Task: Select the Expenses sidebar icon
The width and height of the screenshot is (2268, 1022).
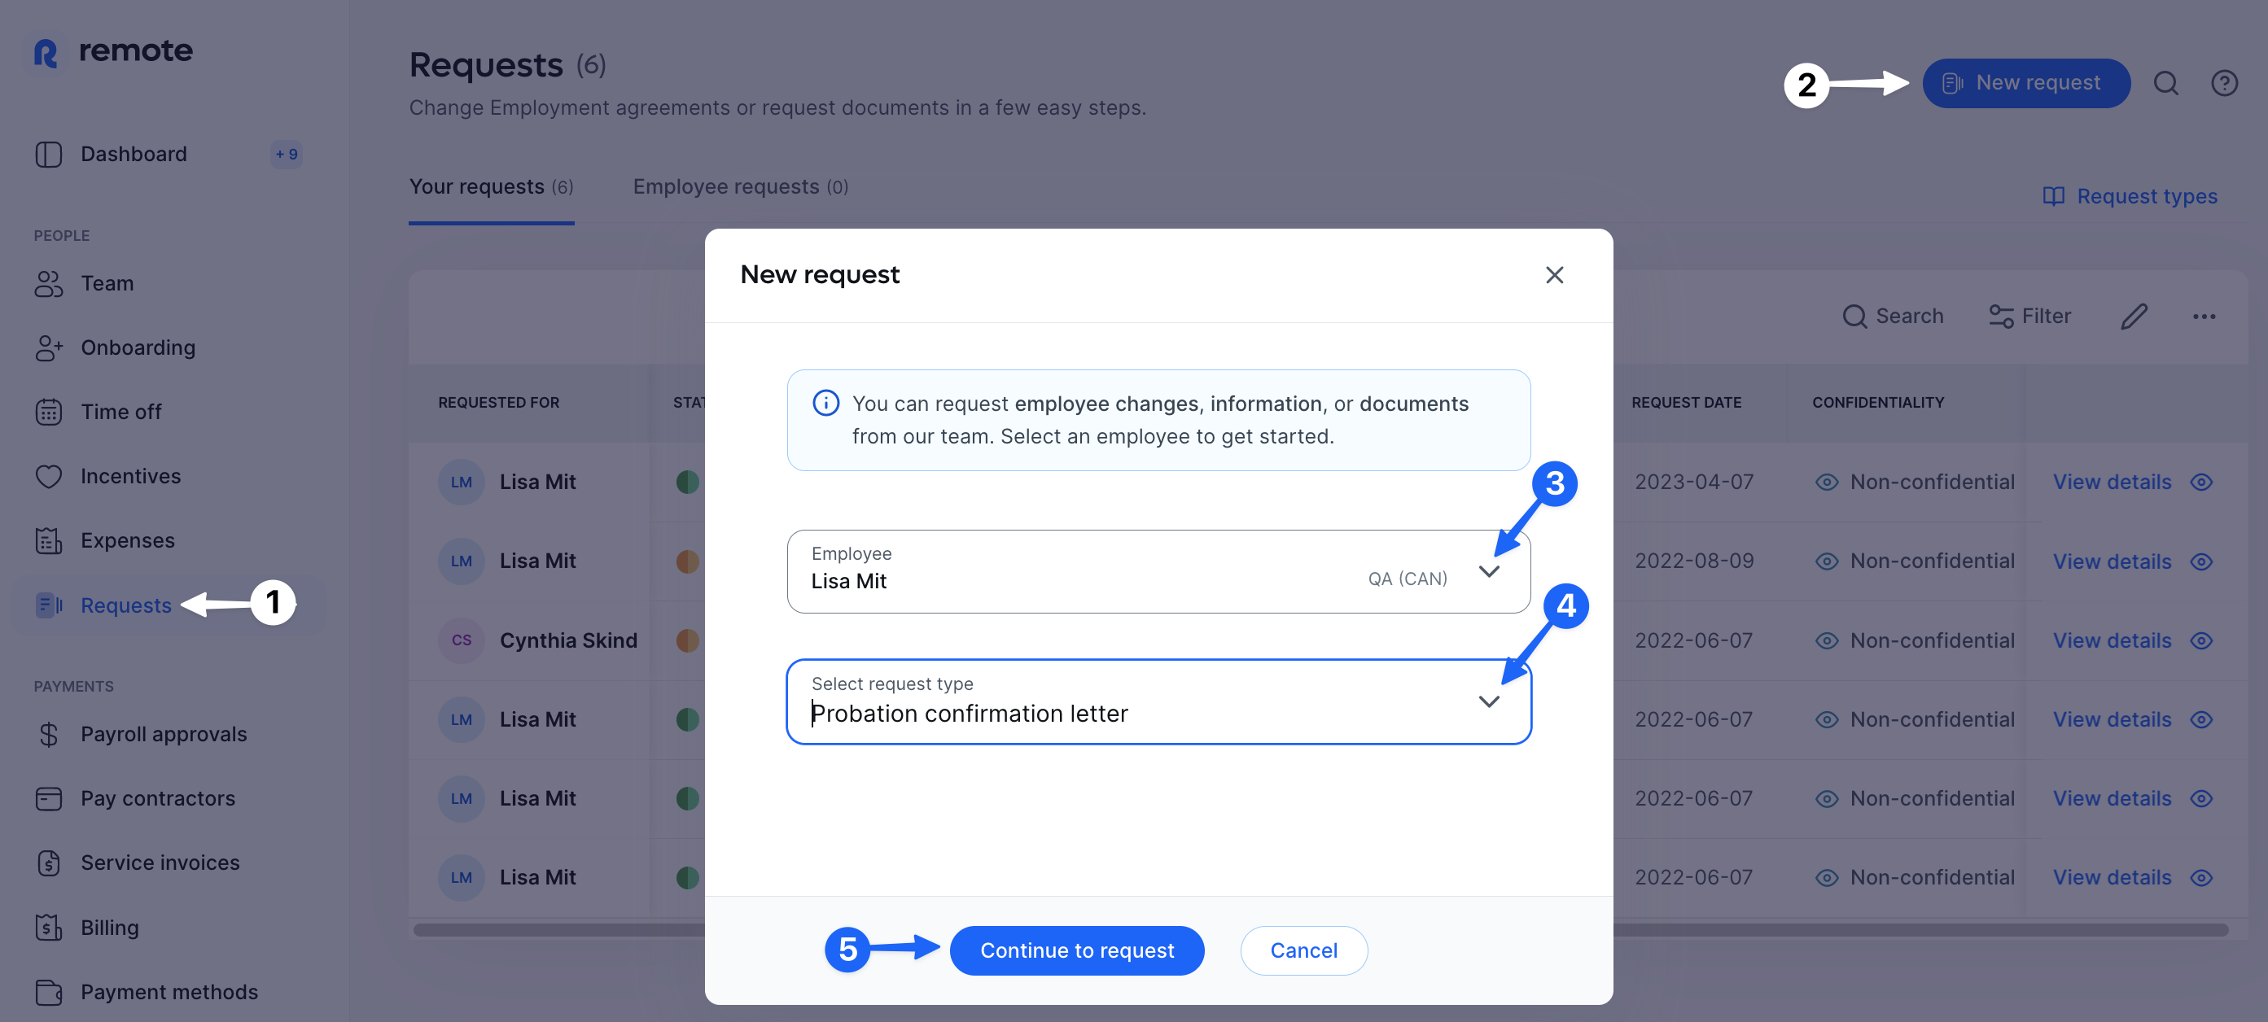Action: pyautogui.click(x=50, y=540)
